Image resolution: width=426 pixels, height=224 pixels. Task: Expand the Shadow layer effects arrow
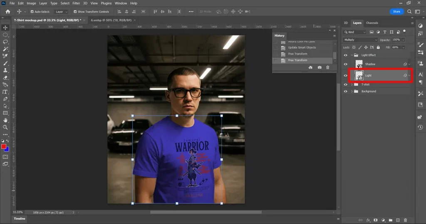pos(409,65)
